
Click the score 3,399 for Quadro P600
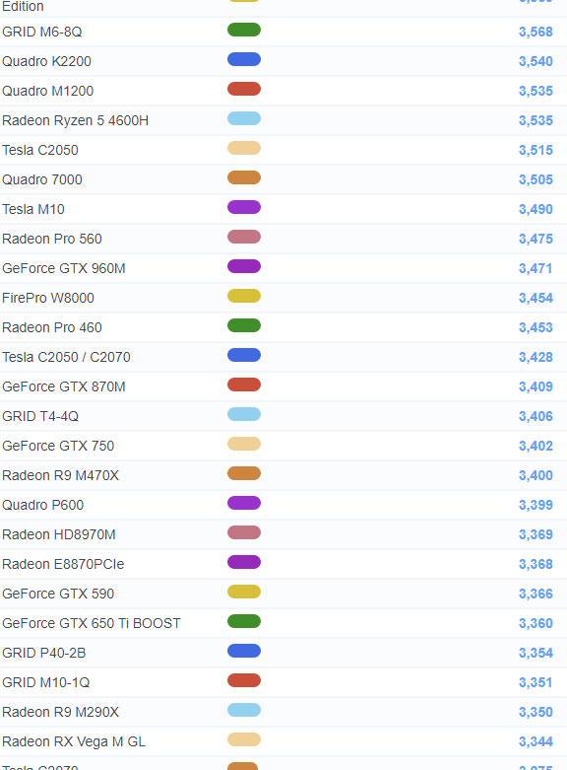[x=535, y=505]
